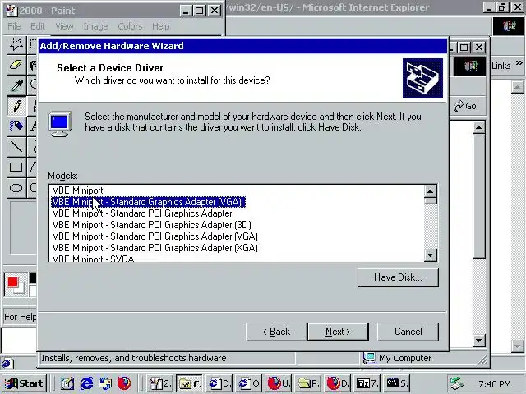526x394 pixels.
Task: Switch to the Paint taskbar button
Action: pyautogui.click(x=159, y=383)
